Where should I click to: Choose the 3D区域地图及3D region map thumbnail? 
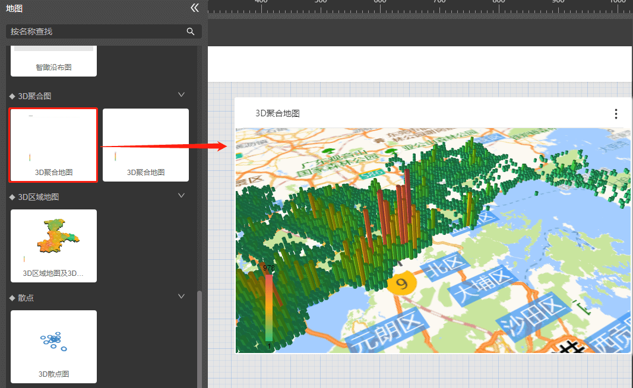[53, 246]
